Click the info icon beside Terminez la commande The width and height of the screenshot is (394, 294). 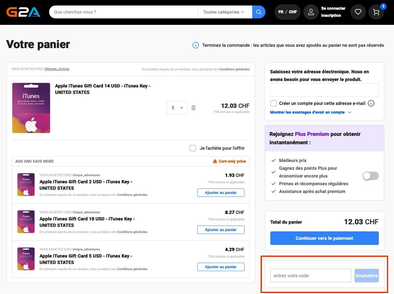point(195,45)
